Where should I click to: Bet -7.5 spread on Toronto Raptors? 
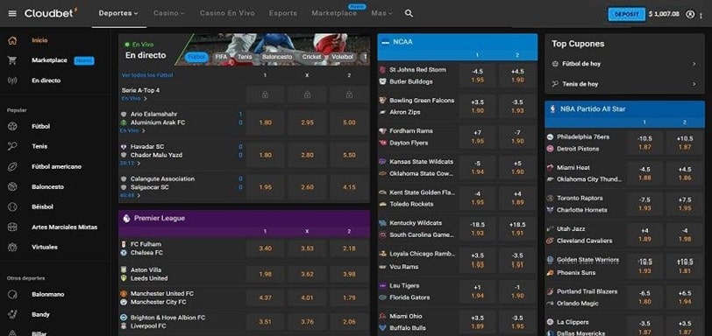click(x=644, y=204)
